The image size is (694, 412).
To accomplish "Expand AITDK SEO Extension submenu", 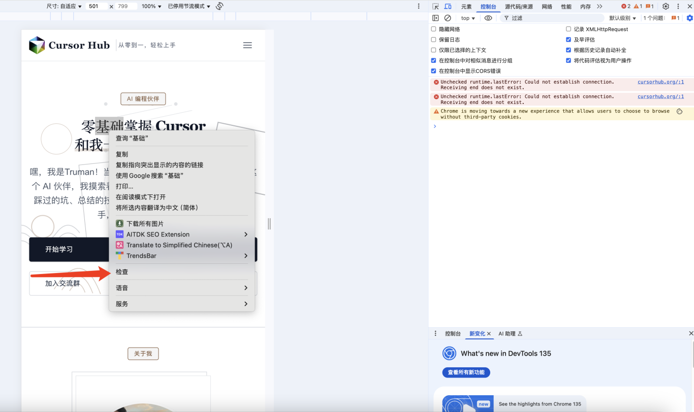I will [182, 234].
